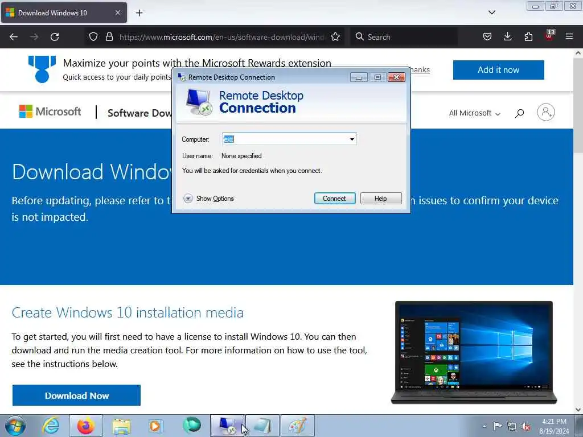This screenshot has width=583, height=437.
Task: Close the Download Windows 10 tab
Action: point(117,13)
